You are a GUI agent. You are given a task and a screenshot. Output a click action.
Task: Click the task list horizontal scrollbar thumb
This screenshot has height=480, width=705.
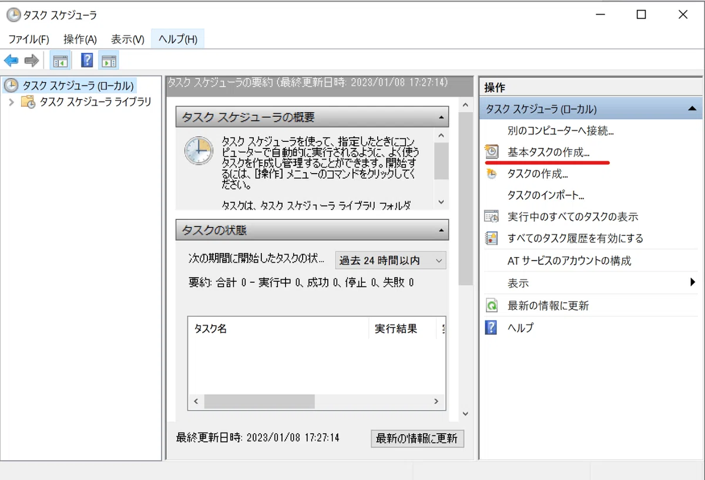pos(259,402)
